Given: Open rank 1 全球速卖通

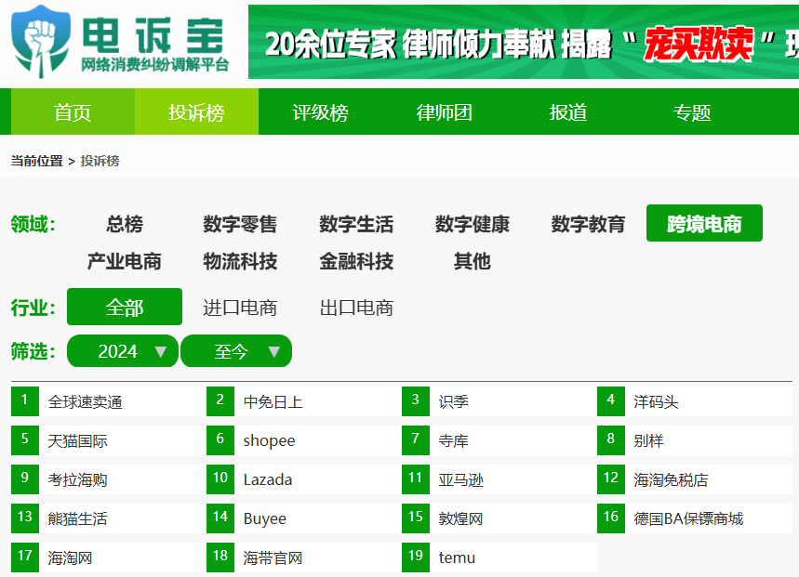Looking at the screenshot, I should pyautogui.click(x=108, y=401).
